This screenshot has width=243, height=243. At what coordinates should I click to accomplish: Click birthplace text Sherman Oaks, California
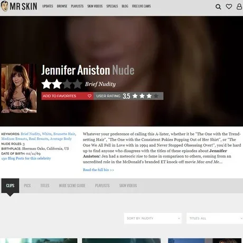(45, 148)
